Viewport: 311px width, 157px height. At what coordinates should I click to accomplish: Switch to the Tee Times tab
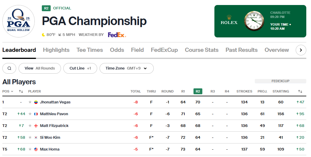click(x=90, y=50)
